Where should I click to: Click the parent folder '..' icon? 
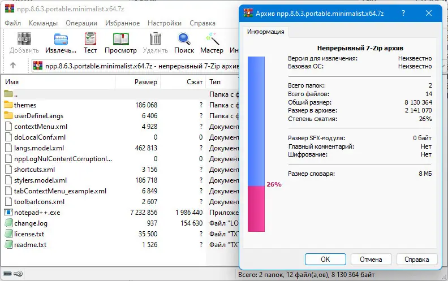click(8, 94)
